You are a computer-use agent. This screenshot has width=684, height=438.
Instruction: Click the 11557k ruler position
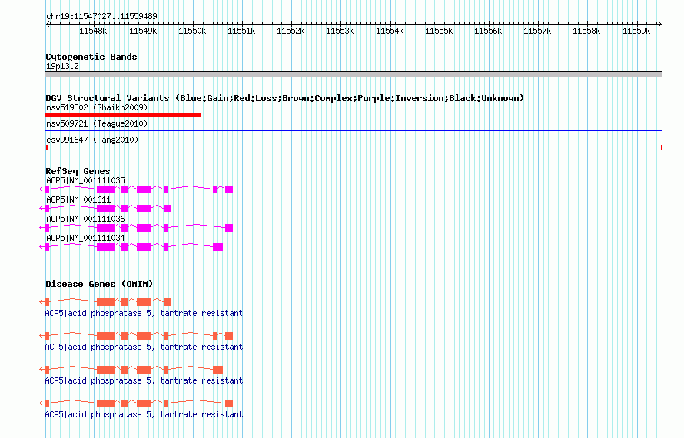pos(537,31)
